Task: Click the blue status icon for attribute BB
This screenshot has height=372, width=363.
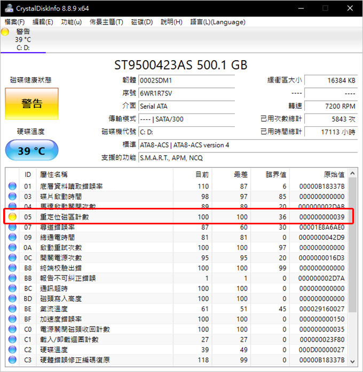Action: pos(12,278)
